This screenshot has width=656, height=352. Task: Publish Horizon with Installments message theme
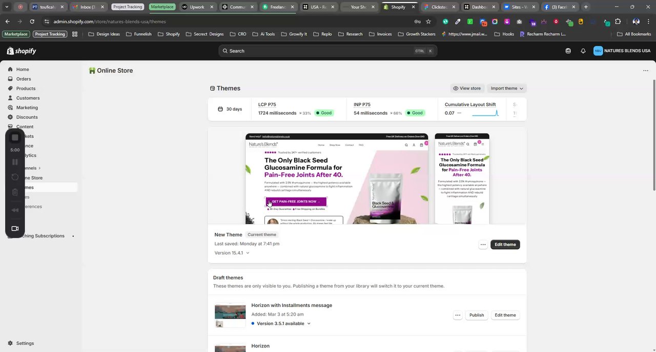coord(477,315)
